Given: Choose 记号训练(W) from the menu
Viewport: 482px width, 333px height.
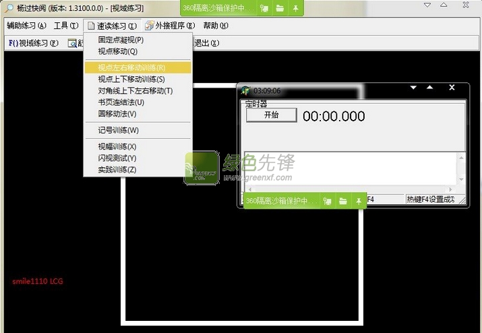Looking at the screenshot, I should coord(138,130).
